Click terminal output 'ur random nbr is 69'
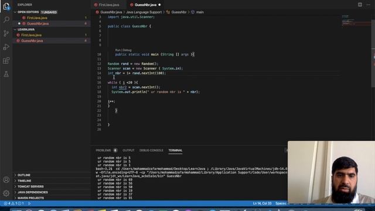375x211 pixels. click(x=115, y=180)
